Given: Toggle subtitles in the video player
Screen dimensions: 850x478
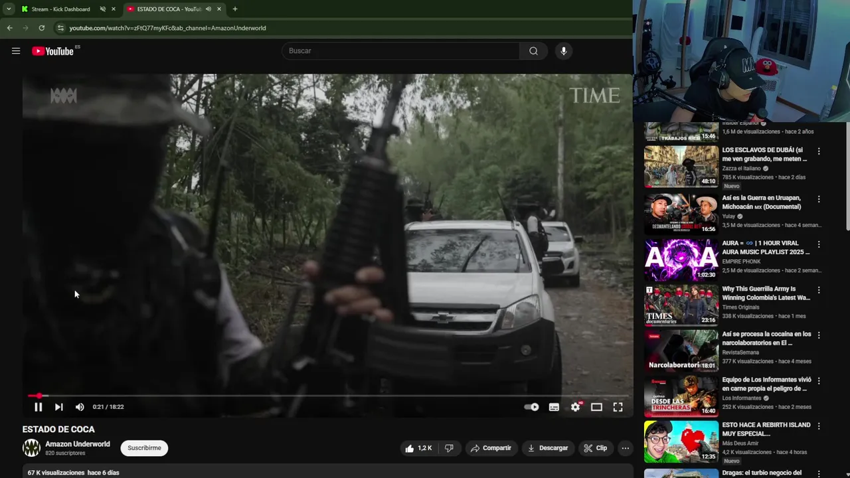Looking at the screenshot, I should [x=554, y=407].
